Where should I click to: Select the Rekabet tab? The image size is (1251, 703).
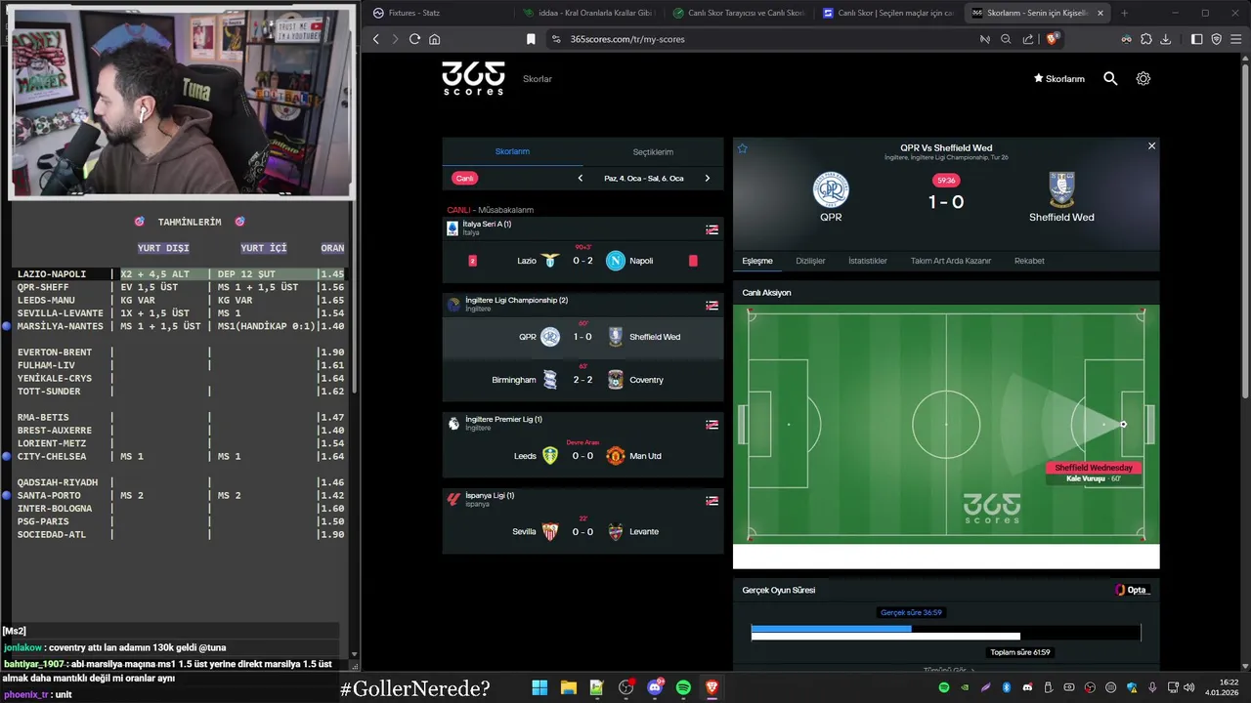click(x=1029, y=261)
